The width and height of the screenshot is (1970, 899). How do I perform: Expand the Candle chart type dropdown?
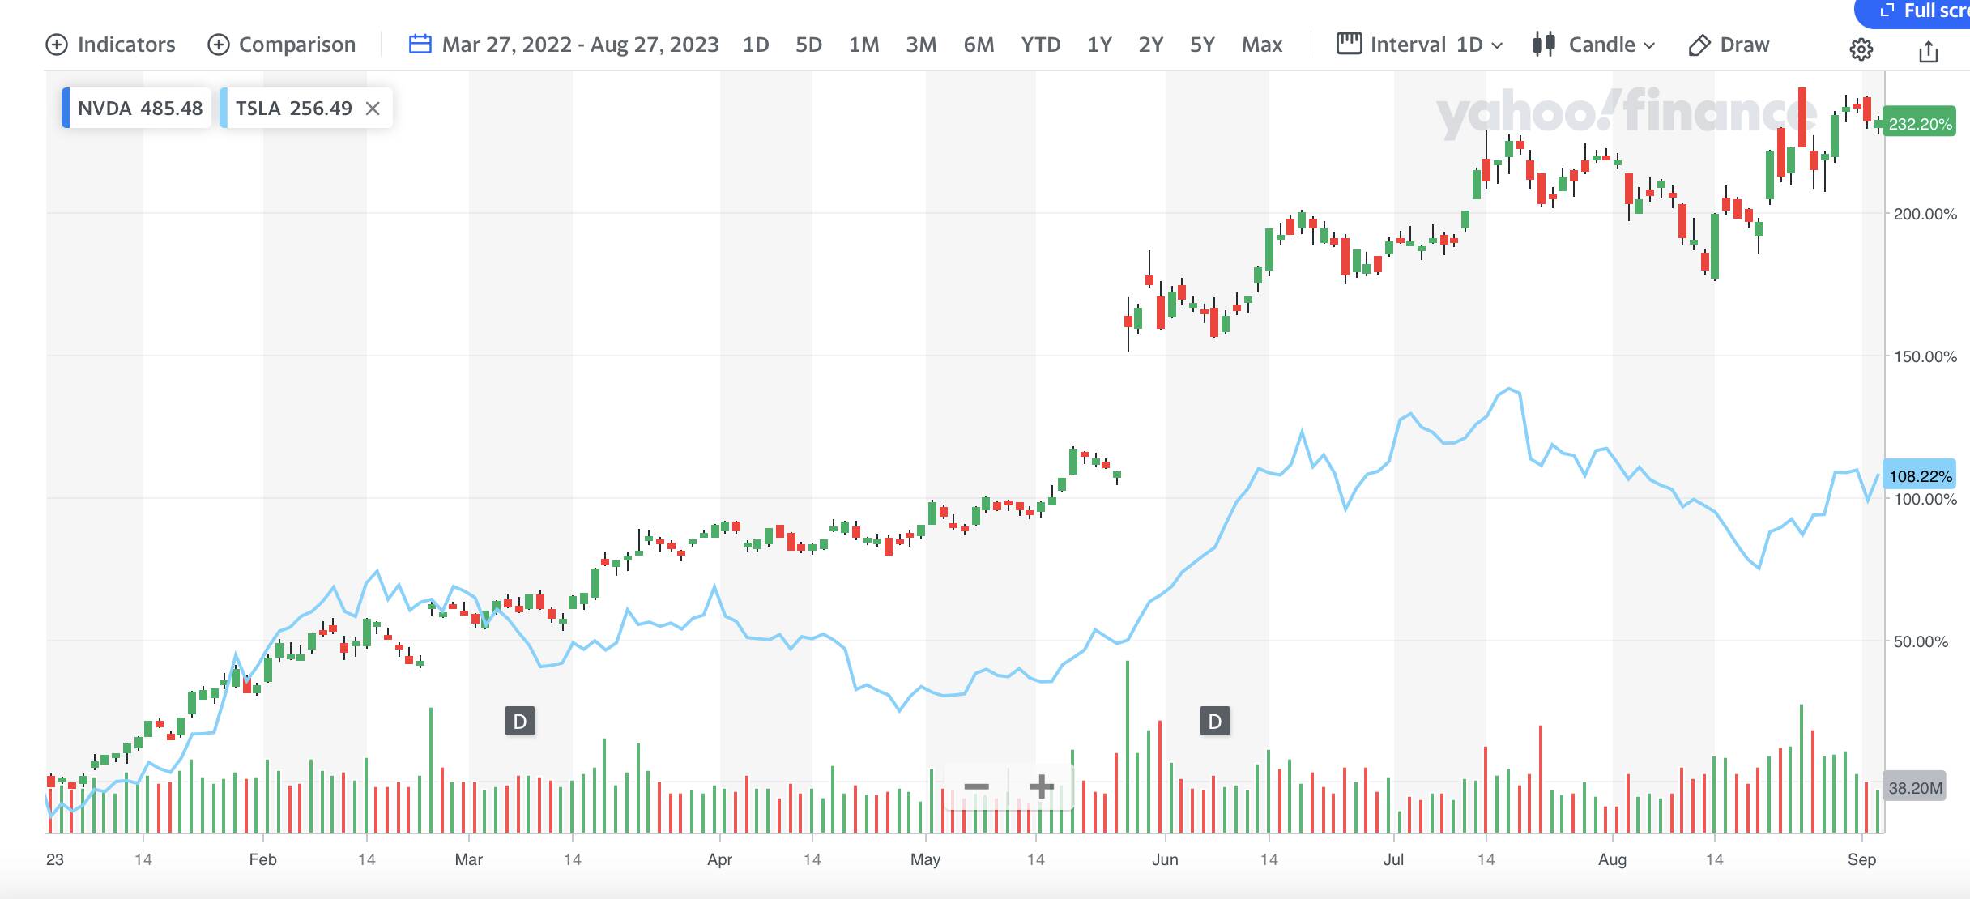coord(1593,45)
